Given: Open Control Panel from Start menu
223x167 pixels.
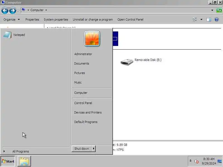Looking at the screenshot, I should (x=83, y=103).
